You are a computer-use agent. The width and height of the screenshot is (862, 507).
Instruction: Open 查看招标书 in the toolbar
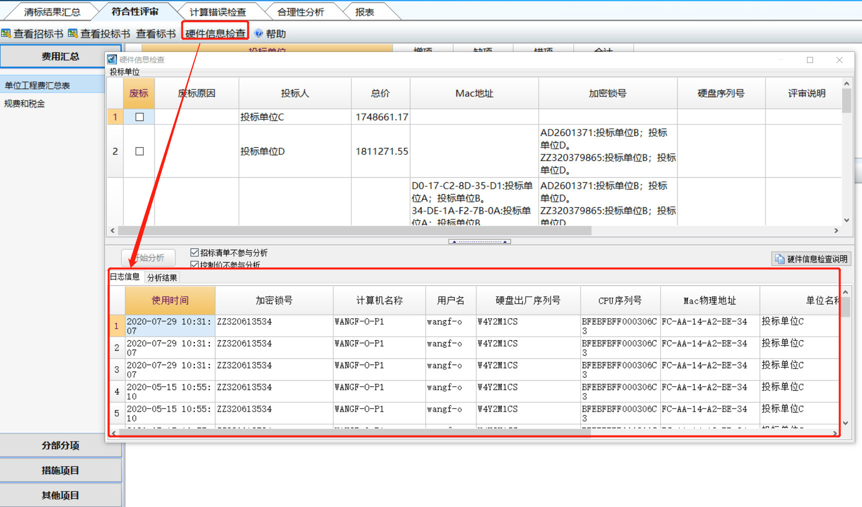[32, 33]
